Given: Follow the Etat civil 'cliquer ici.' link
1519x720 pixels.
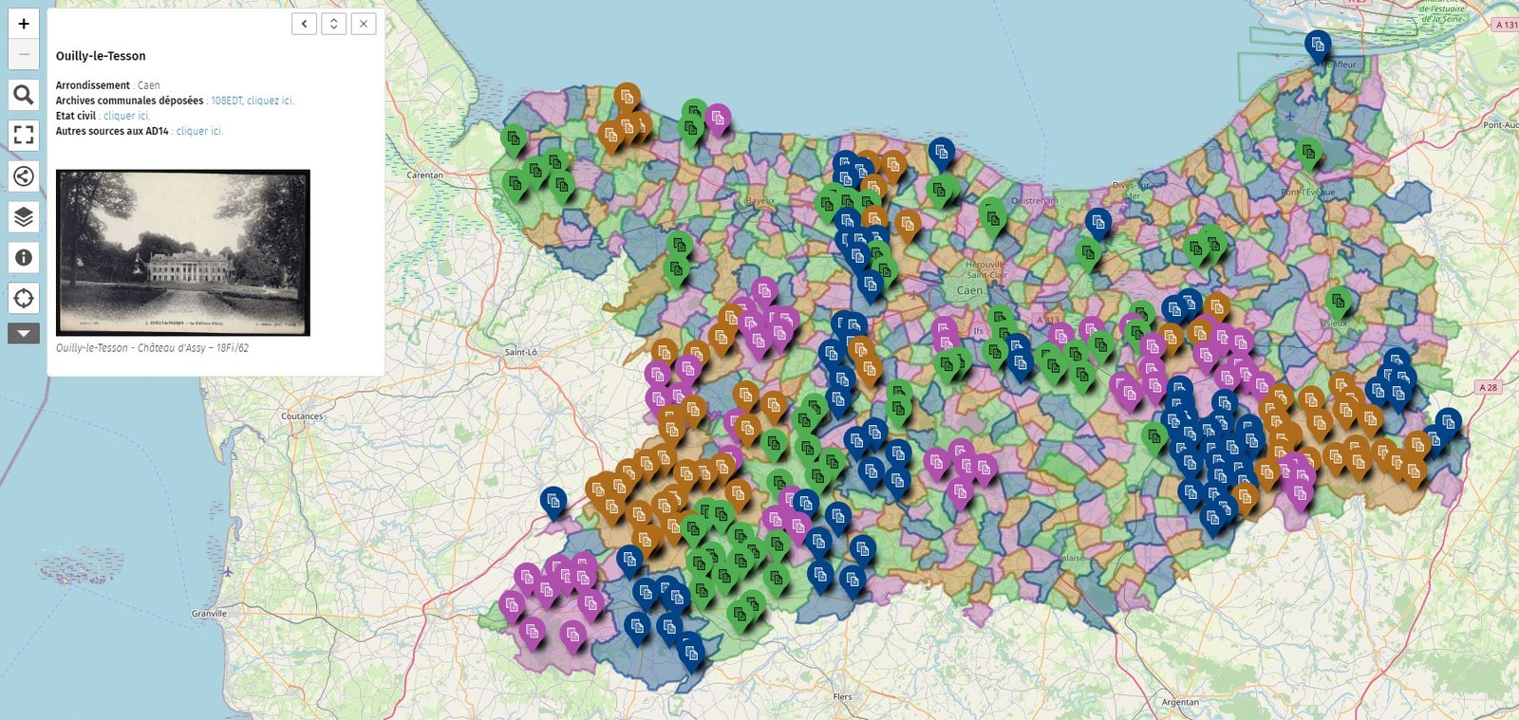Looking at the screenshot, I should (126, 116).
